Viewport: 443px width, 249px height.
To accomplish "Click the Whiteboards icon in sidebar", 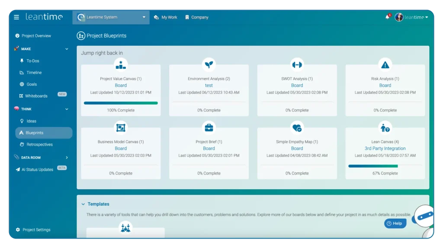I will point(21,96).
